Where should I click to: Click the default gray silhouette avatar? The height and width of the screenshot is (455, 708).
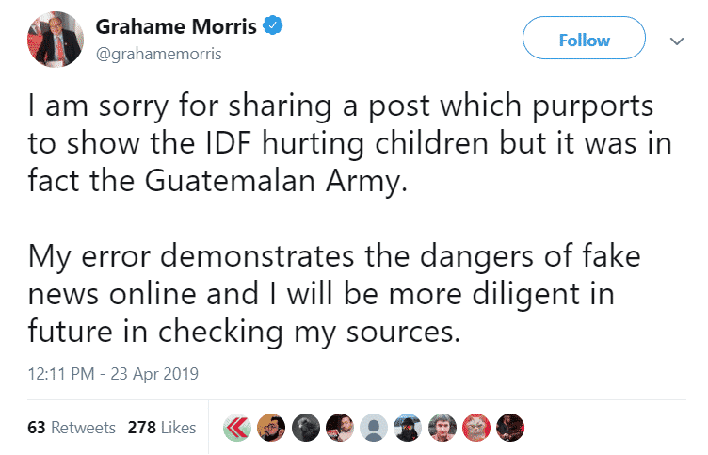[x=374, y=427]
